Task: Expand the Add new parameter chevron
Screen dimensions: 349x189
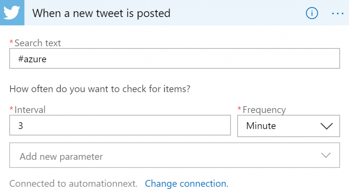Action: [326, 155]
